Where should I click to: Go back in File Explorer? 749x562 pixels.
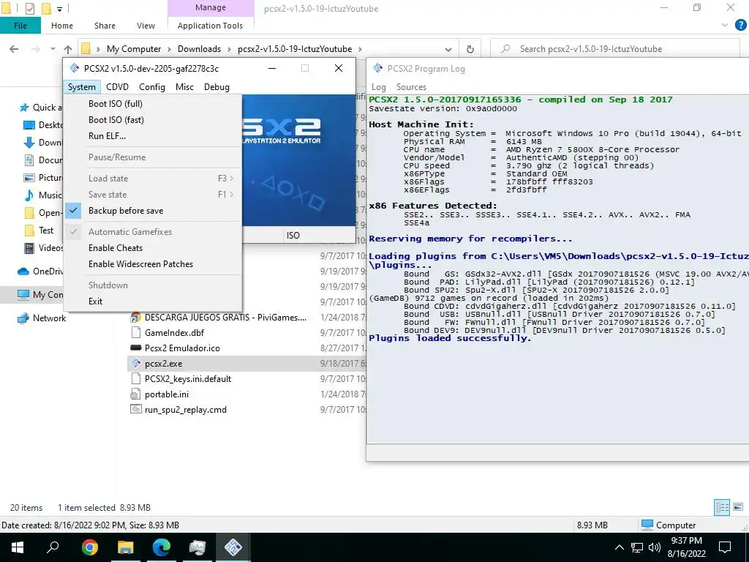[14, 49]
